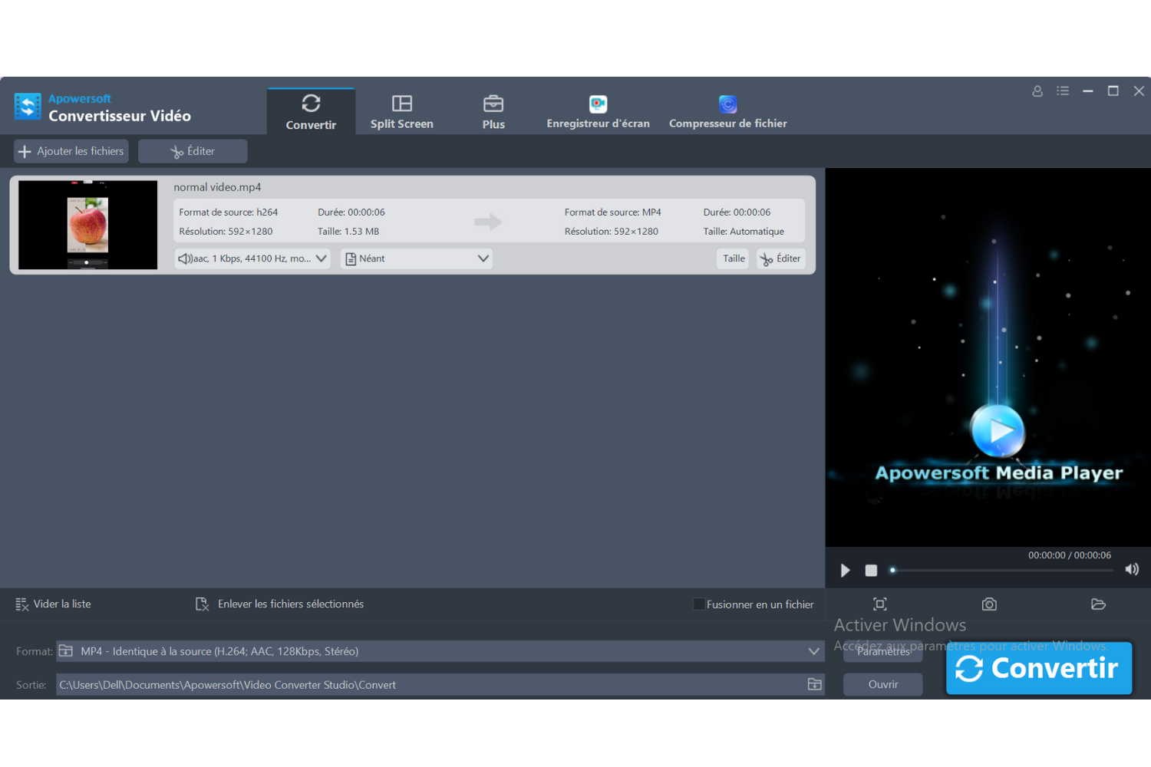
Task: Click the player seek progress slider
Action: pyautogui.click(x=1001, y=571)
